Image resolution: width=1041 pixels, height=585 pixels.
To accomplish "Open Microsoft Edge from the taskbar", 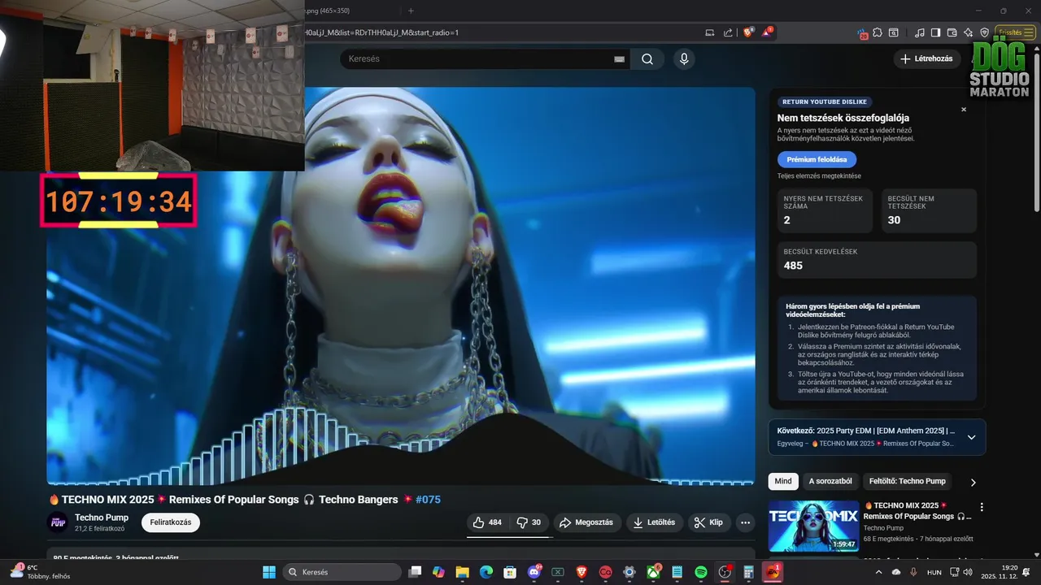I will click(x=486, y=572).
